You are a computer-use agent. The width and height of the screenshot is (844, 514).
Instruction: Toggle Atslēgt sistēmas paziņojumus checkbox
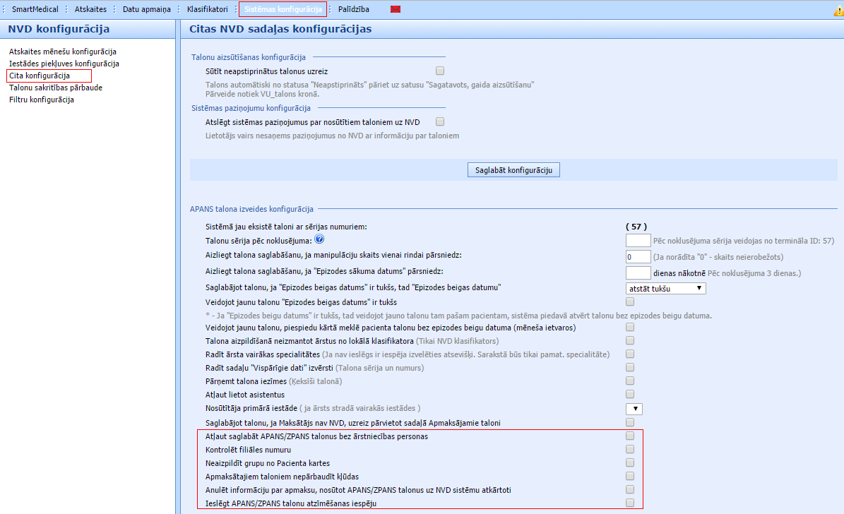(x=440, y=121)
